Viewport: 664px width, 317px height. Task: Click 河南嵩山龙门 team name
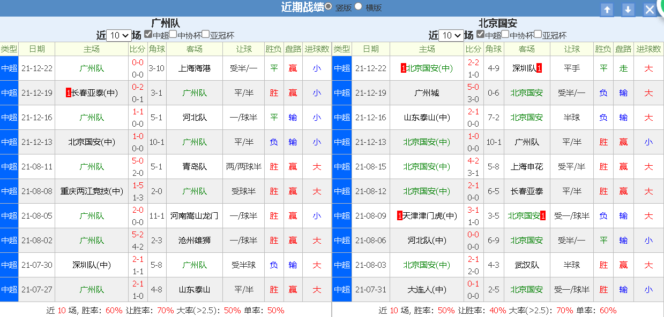[195, 216]
